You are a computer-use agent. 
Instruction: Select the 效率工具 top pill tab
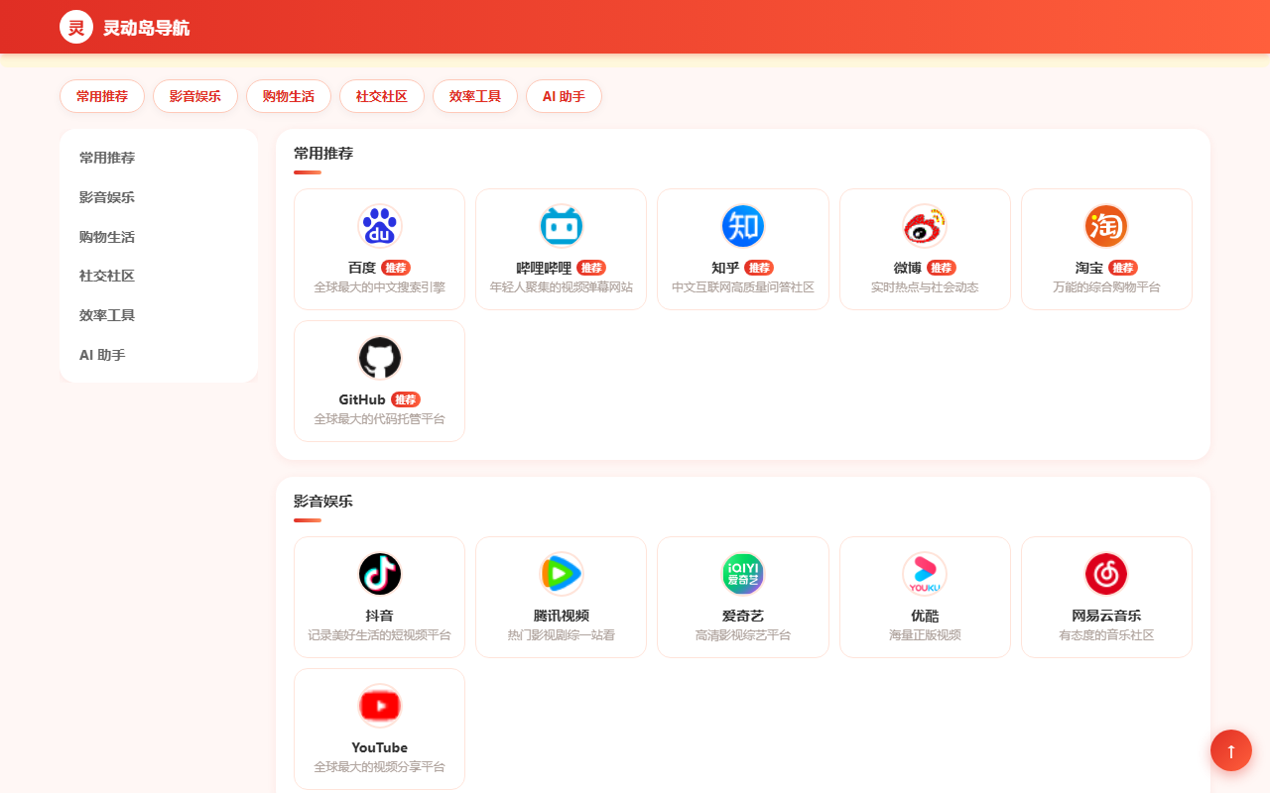pyautogui.click(x=475, y=96)
